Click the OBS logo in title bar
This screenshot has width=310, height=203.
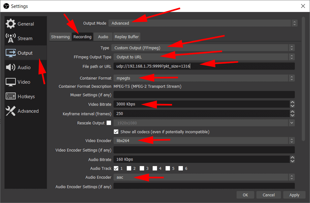[6, 6]
